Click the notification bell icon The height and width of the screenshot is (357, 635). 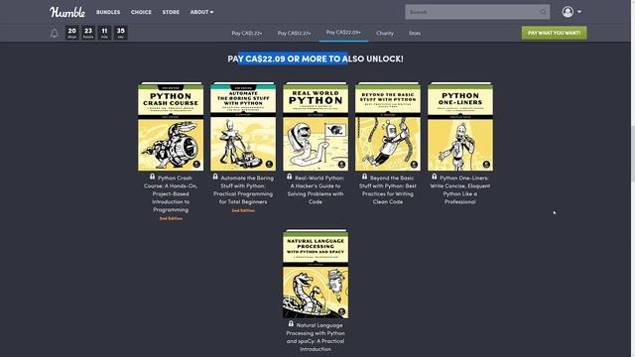tap(55, 33)
